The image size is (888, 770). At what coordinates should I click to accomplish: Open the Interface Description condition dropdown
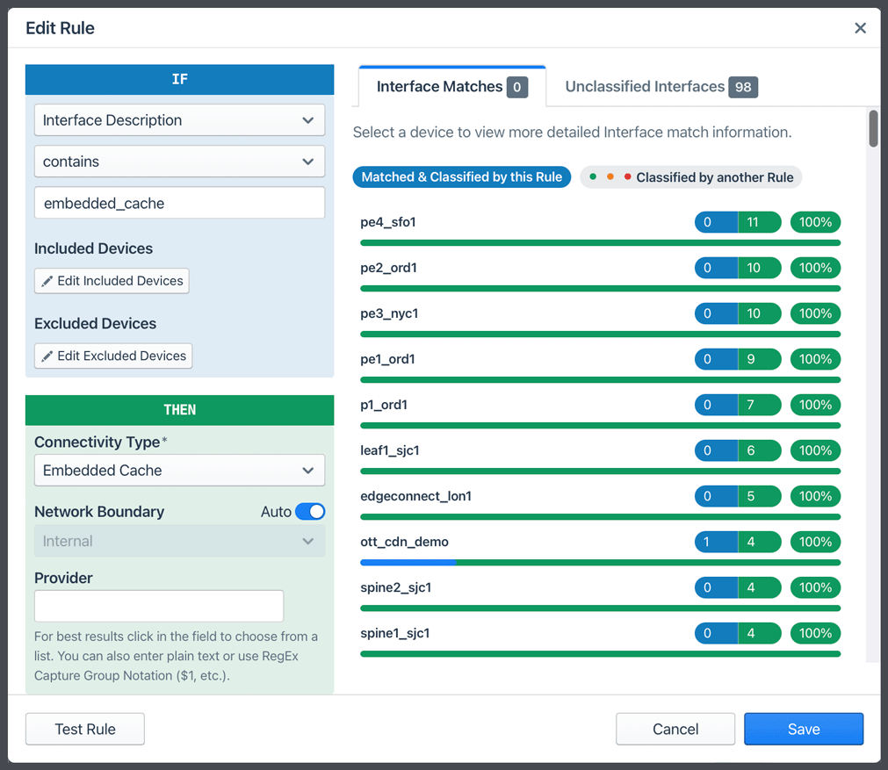[179, 119]
